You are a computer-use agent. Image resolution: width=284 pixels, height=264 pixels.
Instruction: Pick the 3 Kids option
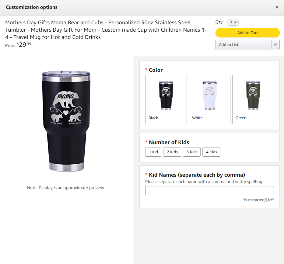(192, 152)
